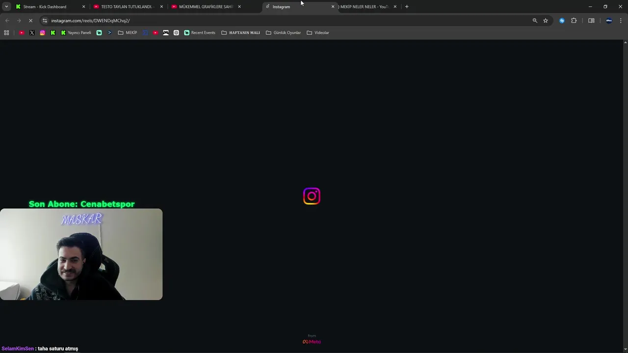Close the MEKİP NELER NELER tab

[395, 7]
